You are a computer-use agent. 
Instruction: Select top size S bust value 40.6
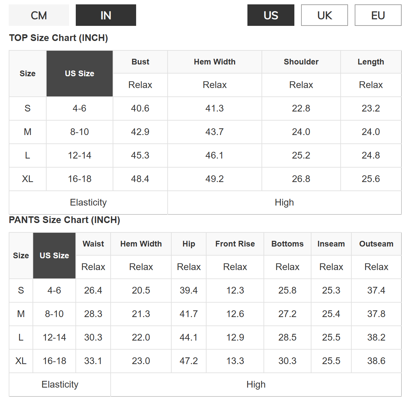point(140,108)
